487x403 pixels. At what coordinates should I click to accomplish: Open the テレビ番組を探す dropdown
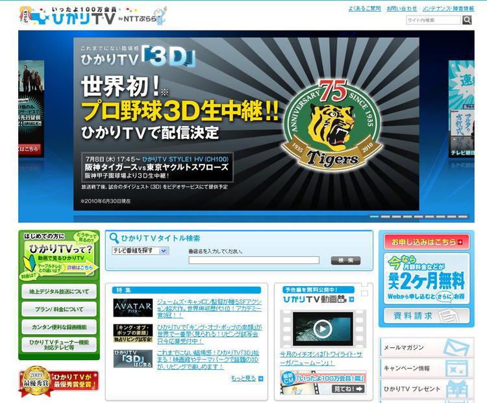(x=140, y=251)
